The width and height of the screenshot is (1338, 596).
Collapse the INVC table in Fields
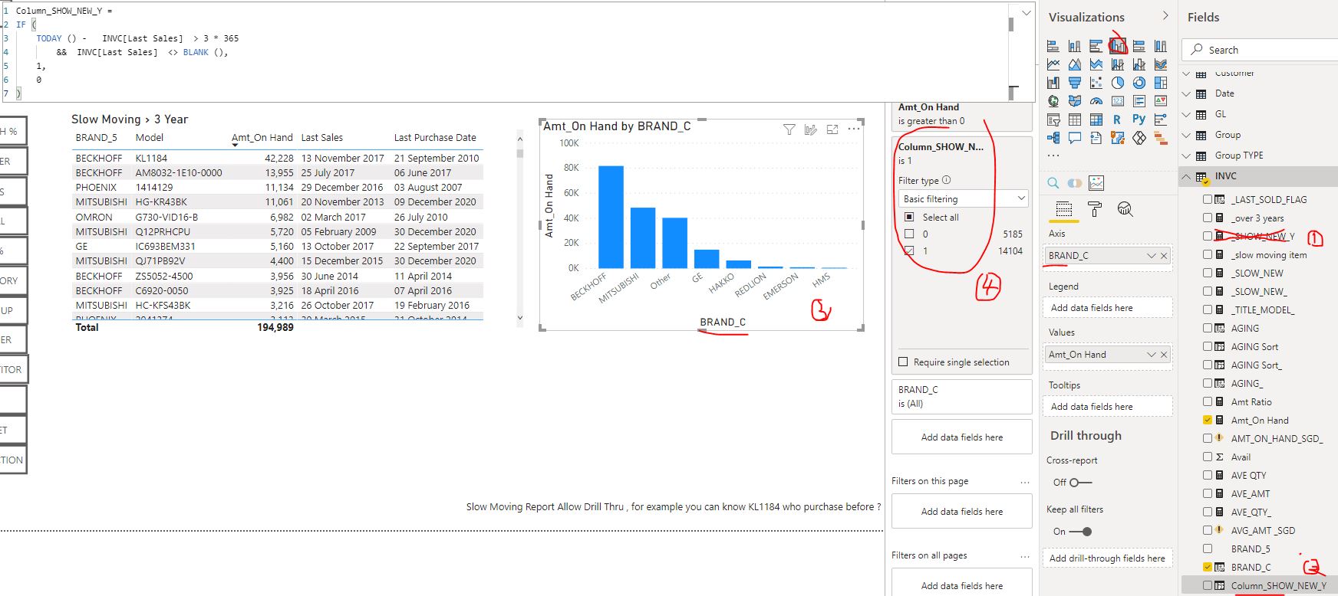pos(1187,176)
